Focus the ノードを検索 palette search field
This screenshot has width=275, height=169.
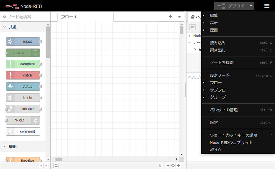26,17
